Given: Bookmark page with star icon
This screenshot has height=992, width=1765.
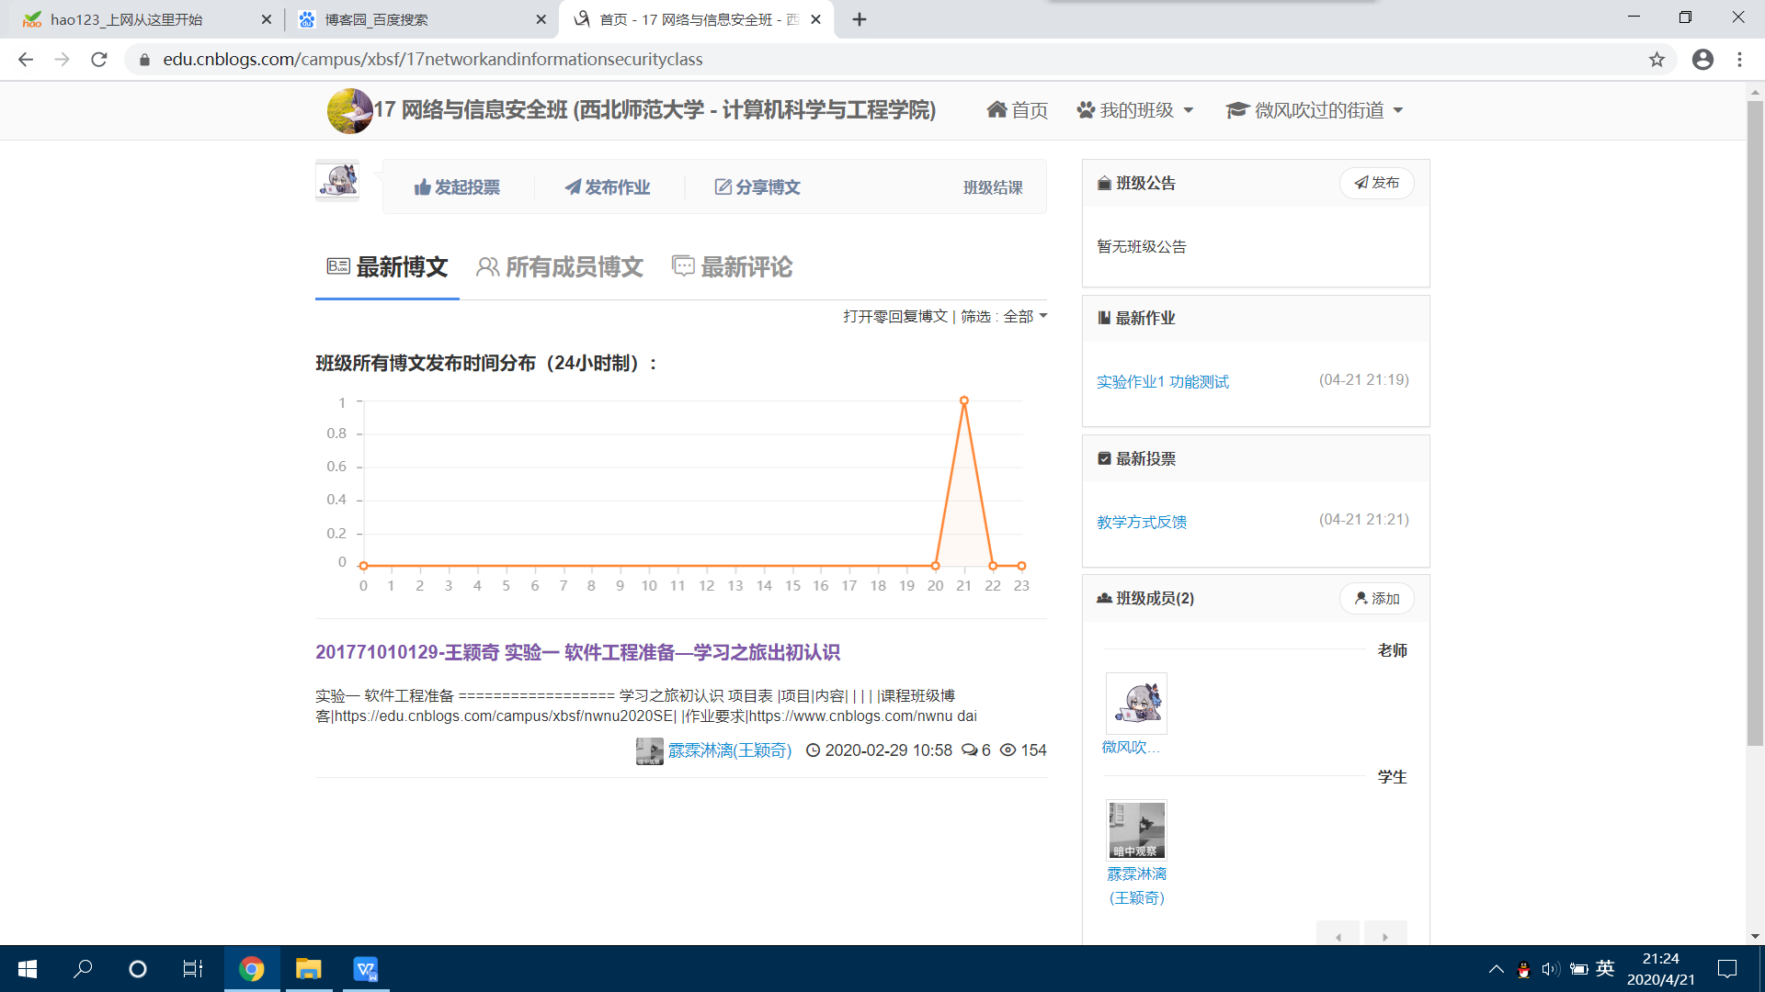Looking at the screenshot, I should click(x=1657, y=60).
